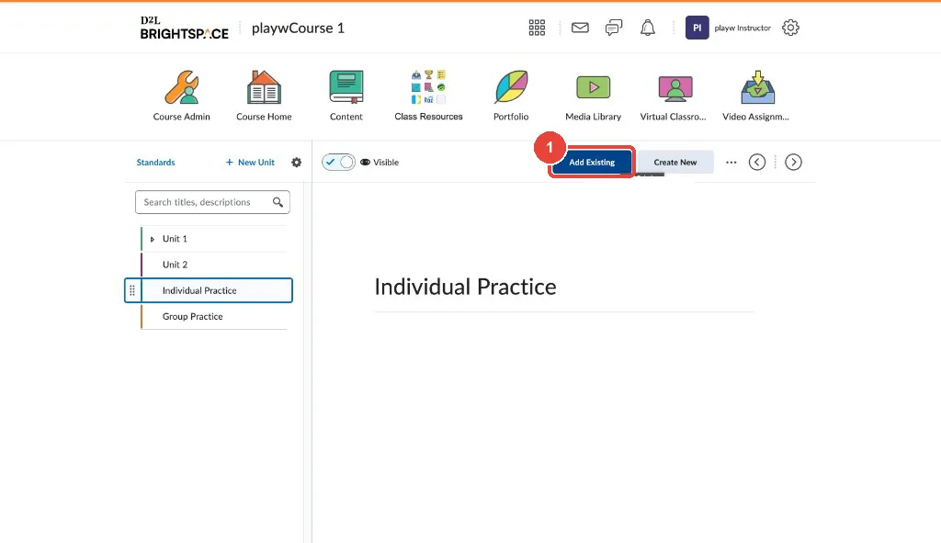Open table of contents settings gear
Screen dimensions: 941x543
(297, 162)
